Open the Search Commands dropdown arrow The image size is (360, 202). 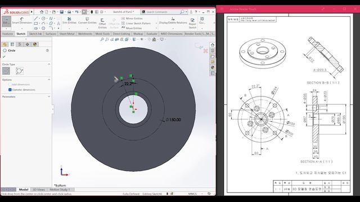pyautogui.click(x=186, y=12)
